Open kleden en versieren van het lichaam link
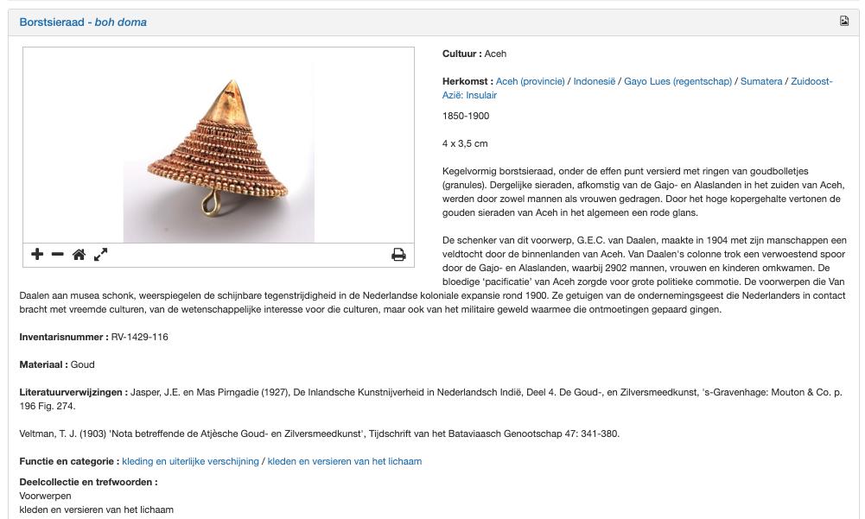 click(344, 461)
